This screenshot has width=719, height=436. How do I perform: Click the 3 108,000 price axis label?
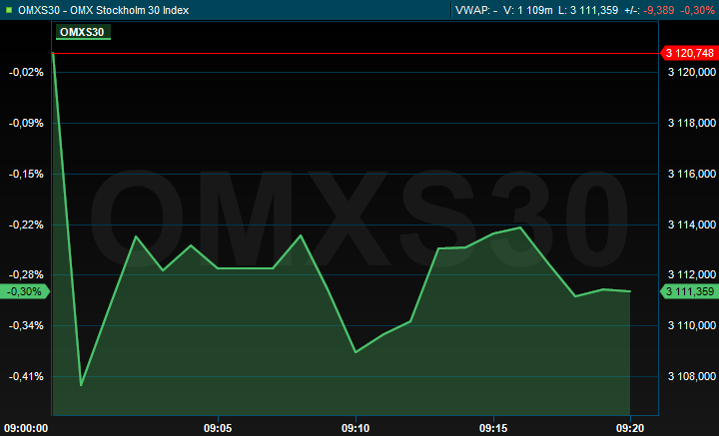[691, 377]
